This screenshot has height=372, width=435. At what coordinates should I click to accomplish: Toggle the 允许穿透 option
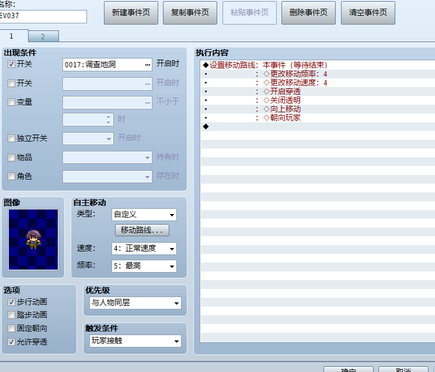coord(11,342)
